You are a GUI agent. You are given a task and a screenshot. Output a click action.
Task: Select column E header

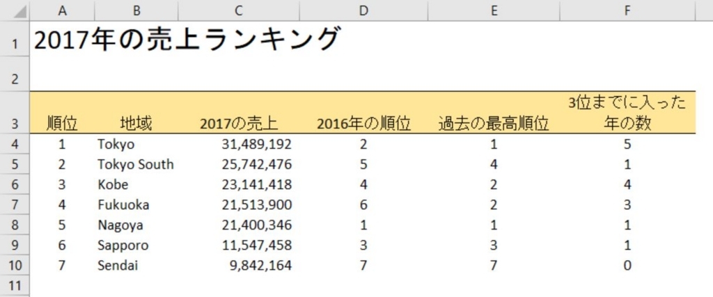(494, 11)
